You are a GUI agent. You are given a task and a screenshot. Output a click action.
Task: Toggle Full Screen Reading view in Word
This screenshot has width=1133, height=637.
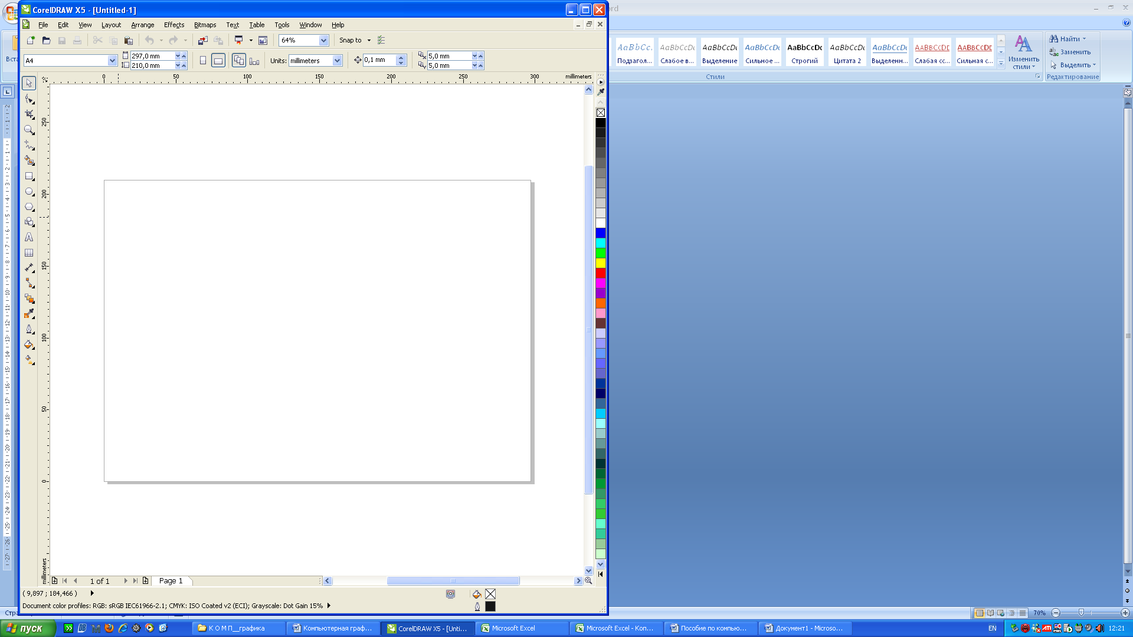coord(990,613)
